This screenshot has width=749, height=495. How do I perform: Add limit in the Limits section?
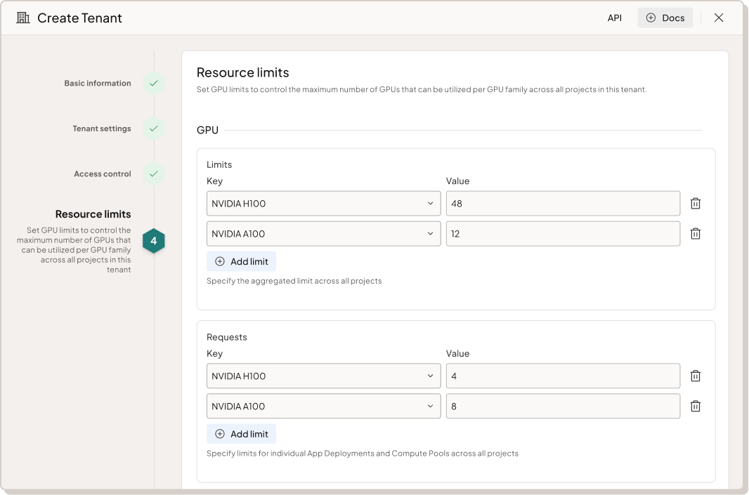[x=241, y=261]
